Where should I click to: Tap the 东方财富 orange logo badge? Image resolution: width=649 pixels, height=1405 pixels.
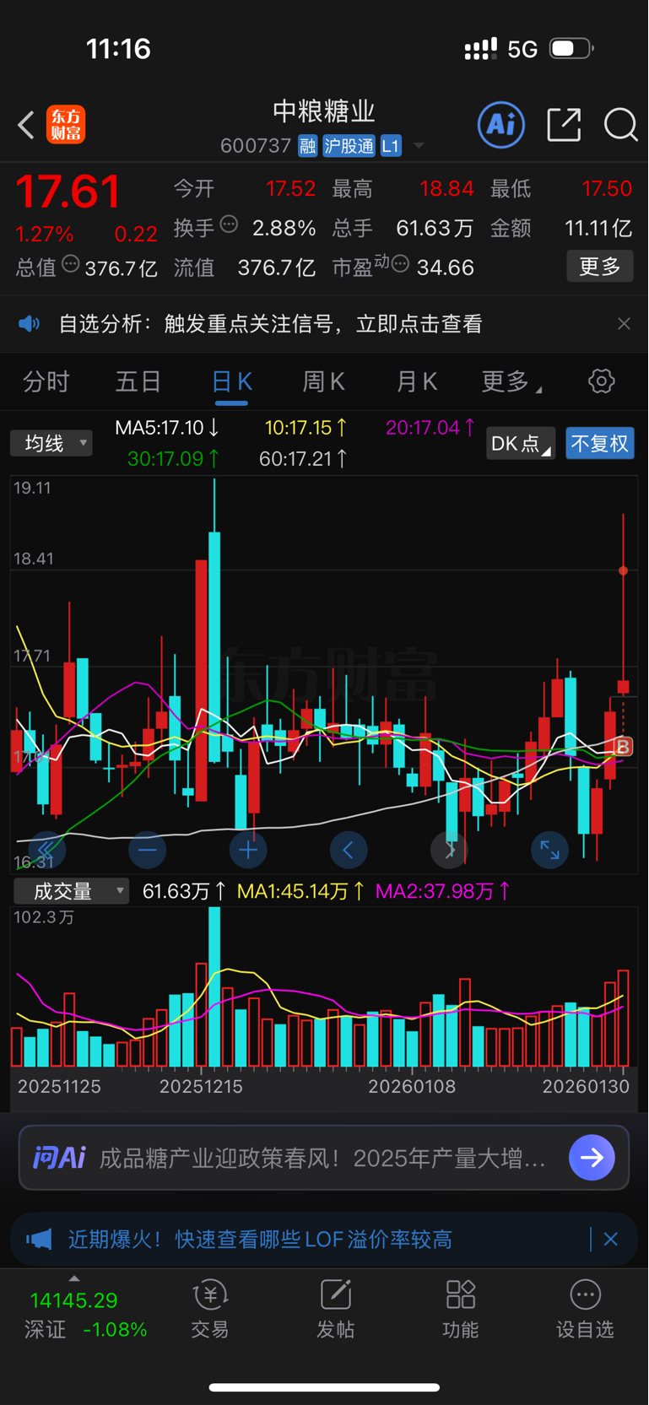click(x=66, y=125)
